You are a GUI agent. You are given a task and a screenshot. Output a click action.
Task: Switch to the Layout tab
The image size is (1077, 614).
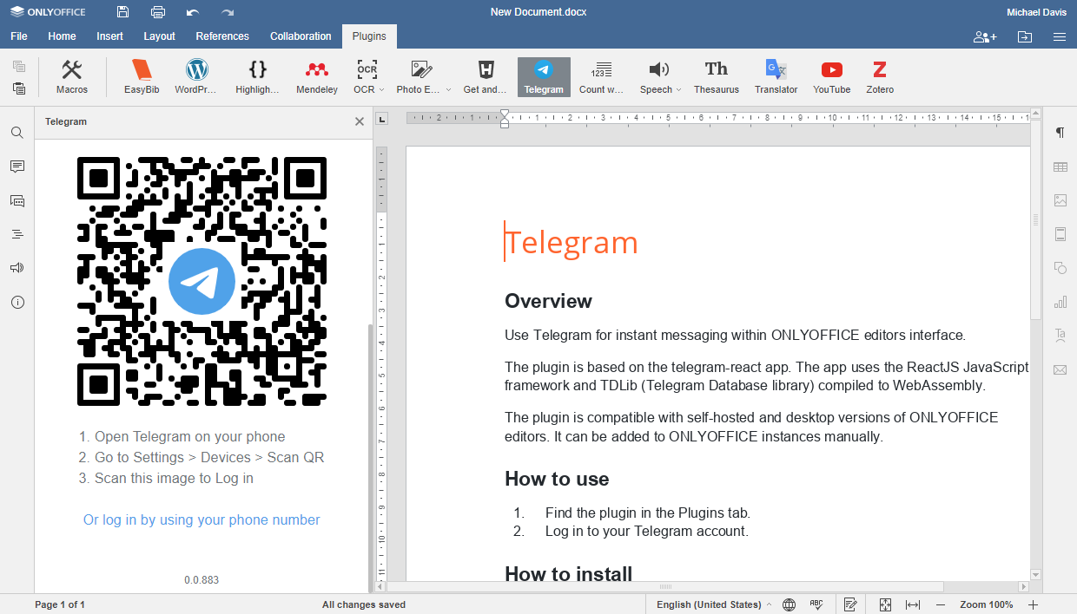160,36
